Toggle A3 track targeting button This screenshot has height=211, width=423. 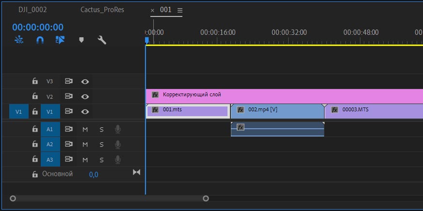pos(50,160)
